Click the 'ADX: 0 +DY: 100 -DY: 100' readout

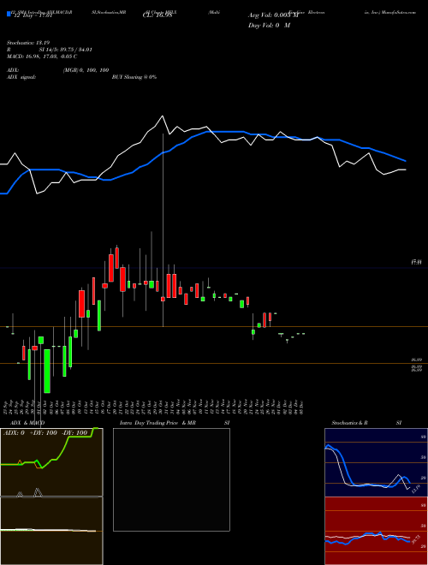point(45,432)
